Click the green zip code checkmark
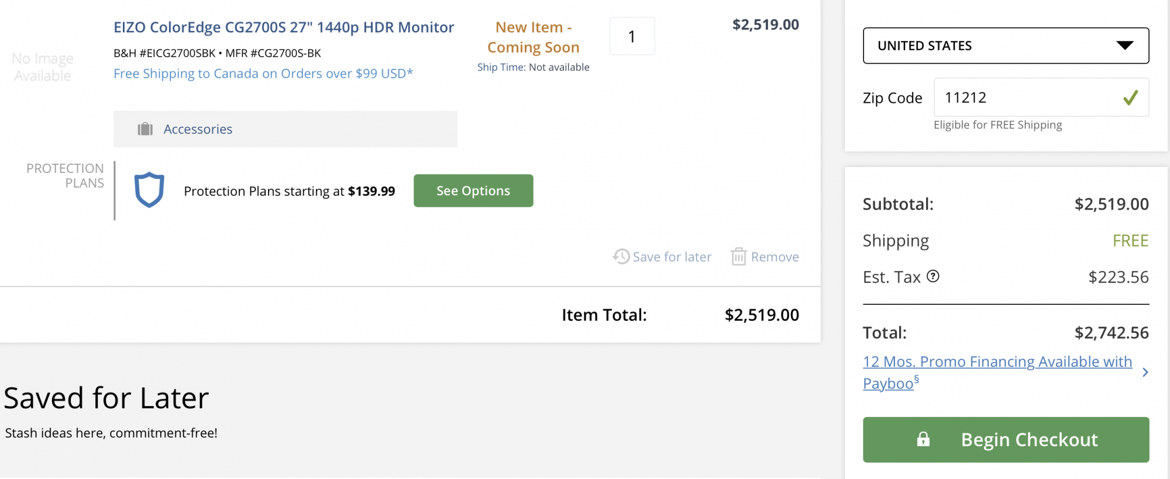Screen dimensions: 1170x479 [x=1130, y=98]
